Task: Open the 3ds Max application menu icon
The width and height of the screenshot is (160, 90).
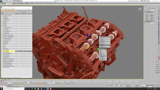Action: pos(1,1)
